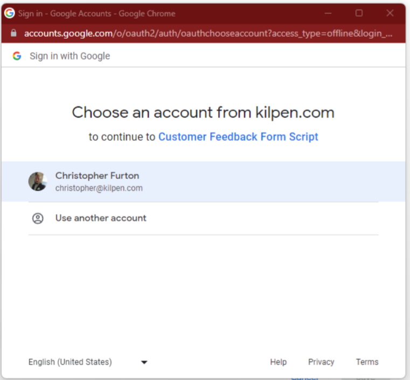Open the English (United States) language dropdown
The height and width of the screenshot is (380, 410).
pyautogui.click(x=88, y=362)
